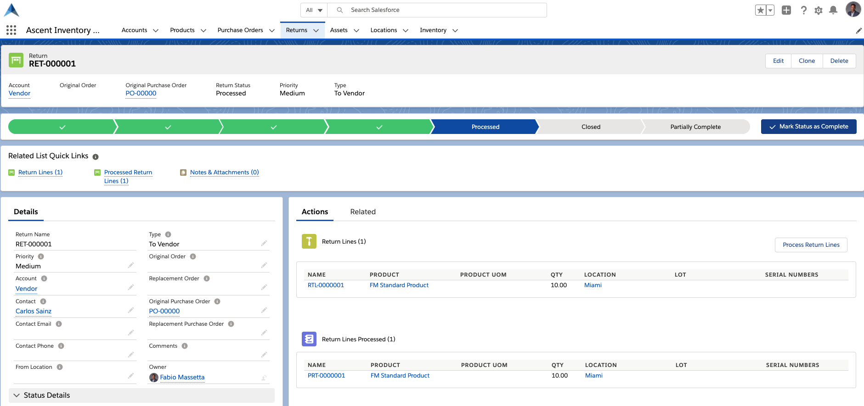The width and height of the screenshot is (864, 406).
Task: Open the user profile avatar
Action: tap(853, 9)
